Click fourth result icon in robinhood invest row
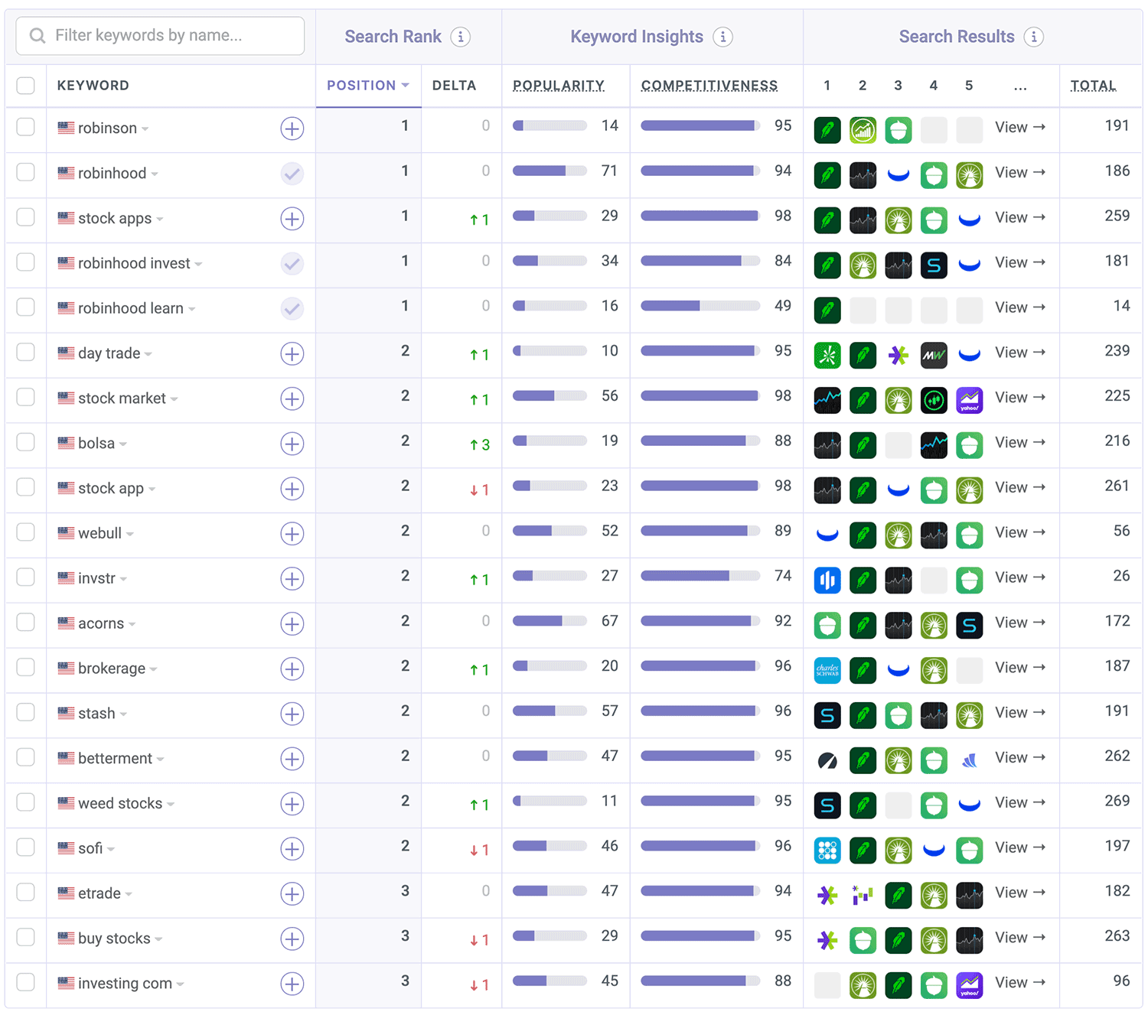 [x=934, y=265]
